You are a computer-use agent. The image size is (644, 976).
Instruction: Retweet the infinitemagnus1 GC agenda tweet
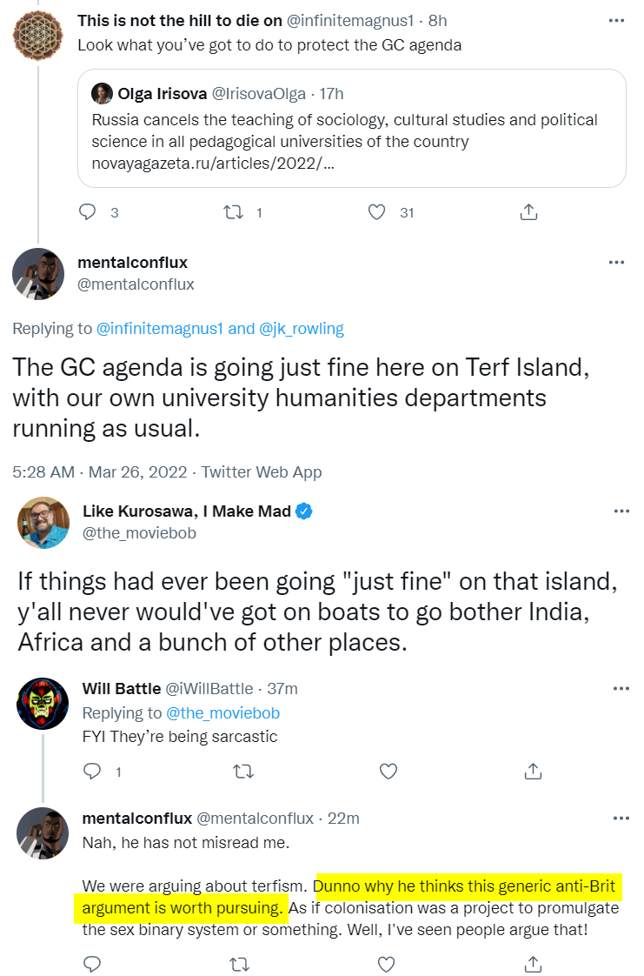(x=234, y=211)
